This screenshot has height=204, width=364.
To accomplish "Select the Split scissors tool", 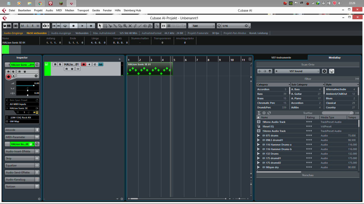I will (110, 26).
